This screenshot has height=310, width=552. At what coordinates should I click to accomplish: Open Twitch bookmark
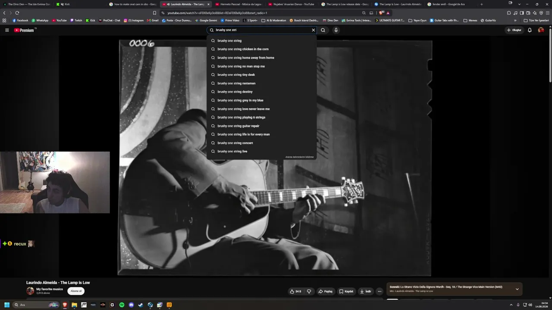click(76, 20)
